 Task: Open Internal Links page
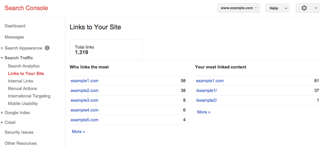pyautogui.click(x=20, y=81)
